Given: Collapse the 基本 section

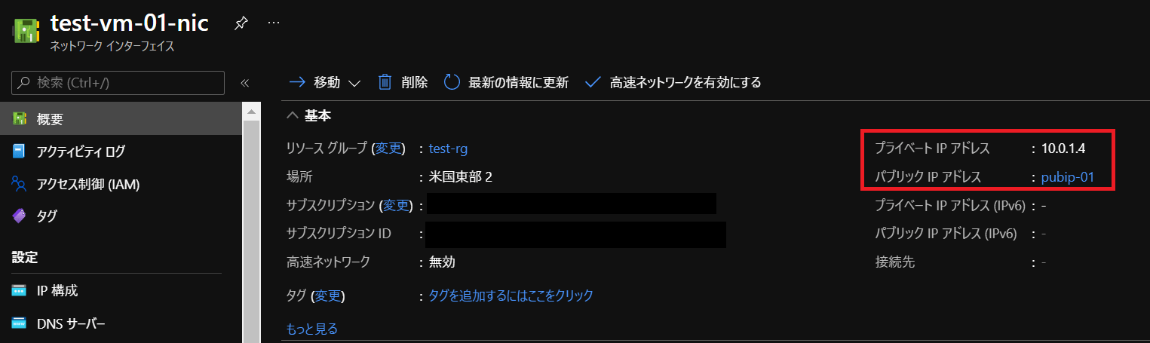Looking at the screenshot, I should tap(309, 116).
